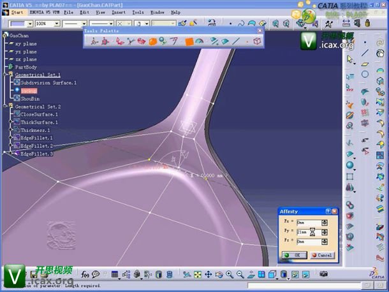This screenshot has height=292, width=389.
Task: Click the orange square icon in Tools Palette
Action: pyautogui.click(x=189, y=41)
